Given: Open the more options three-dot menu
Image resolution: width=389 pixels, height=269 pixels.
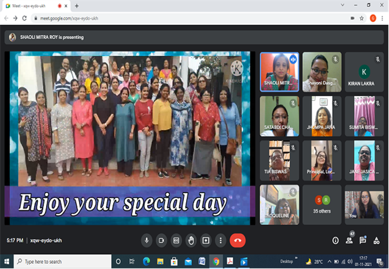Looking at the screenshot, I should point(221,240).
